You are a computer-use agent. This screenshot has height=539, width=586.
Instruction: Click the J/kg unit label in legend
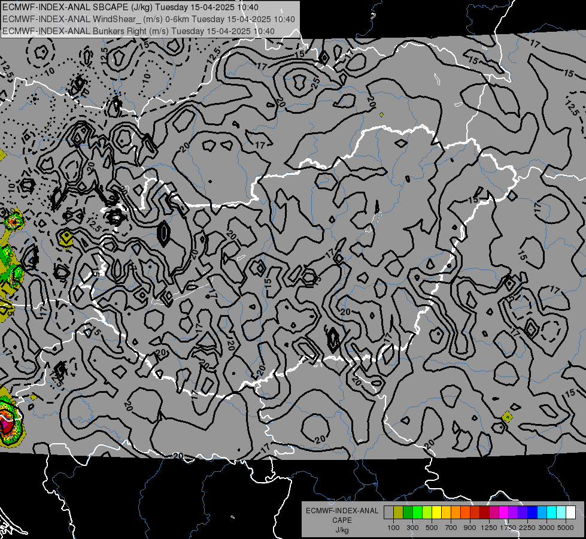[x=342, y=530]
